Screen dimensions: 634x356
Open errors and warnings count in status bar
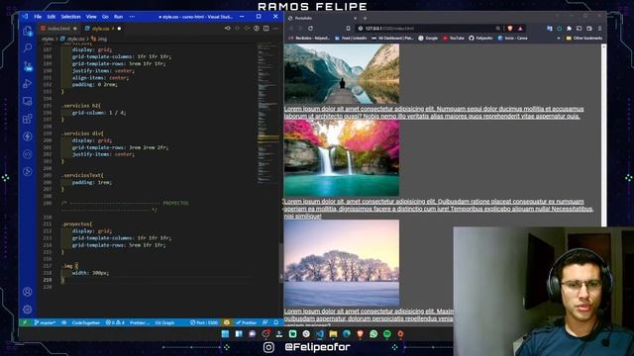[115, 322]
